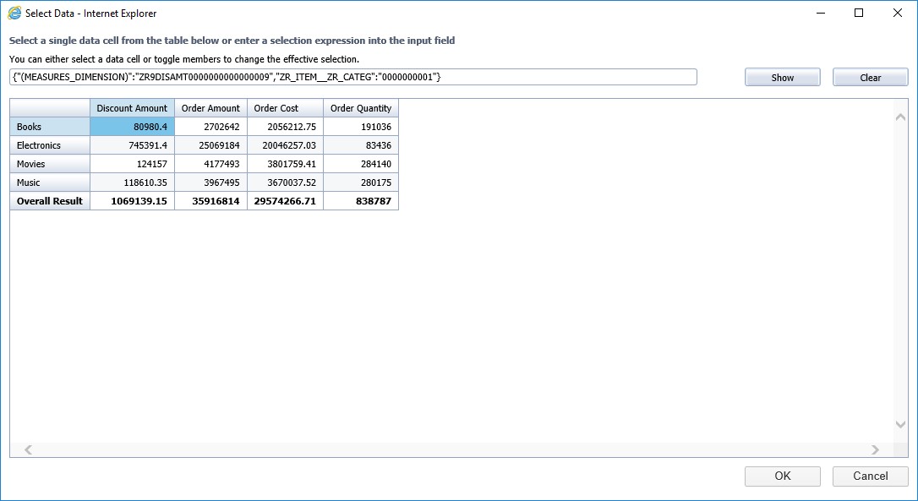Select the Order Cost column header
Viewport: 918px width, 501px height.
[285, 108]
